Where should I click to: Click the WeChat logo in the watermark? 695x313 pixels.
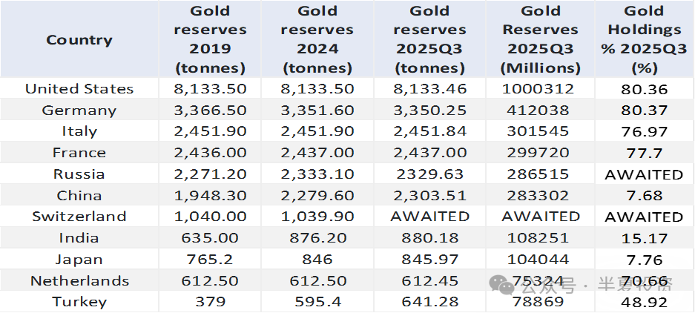(x=502, y=286)
